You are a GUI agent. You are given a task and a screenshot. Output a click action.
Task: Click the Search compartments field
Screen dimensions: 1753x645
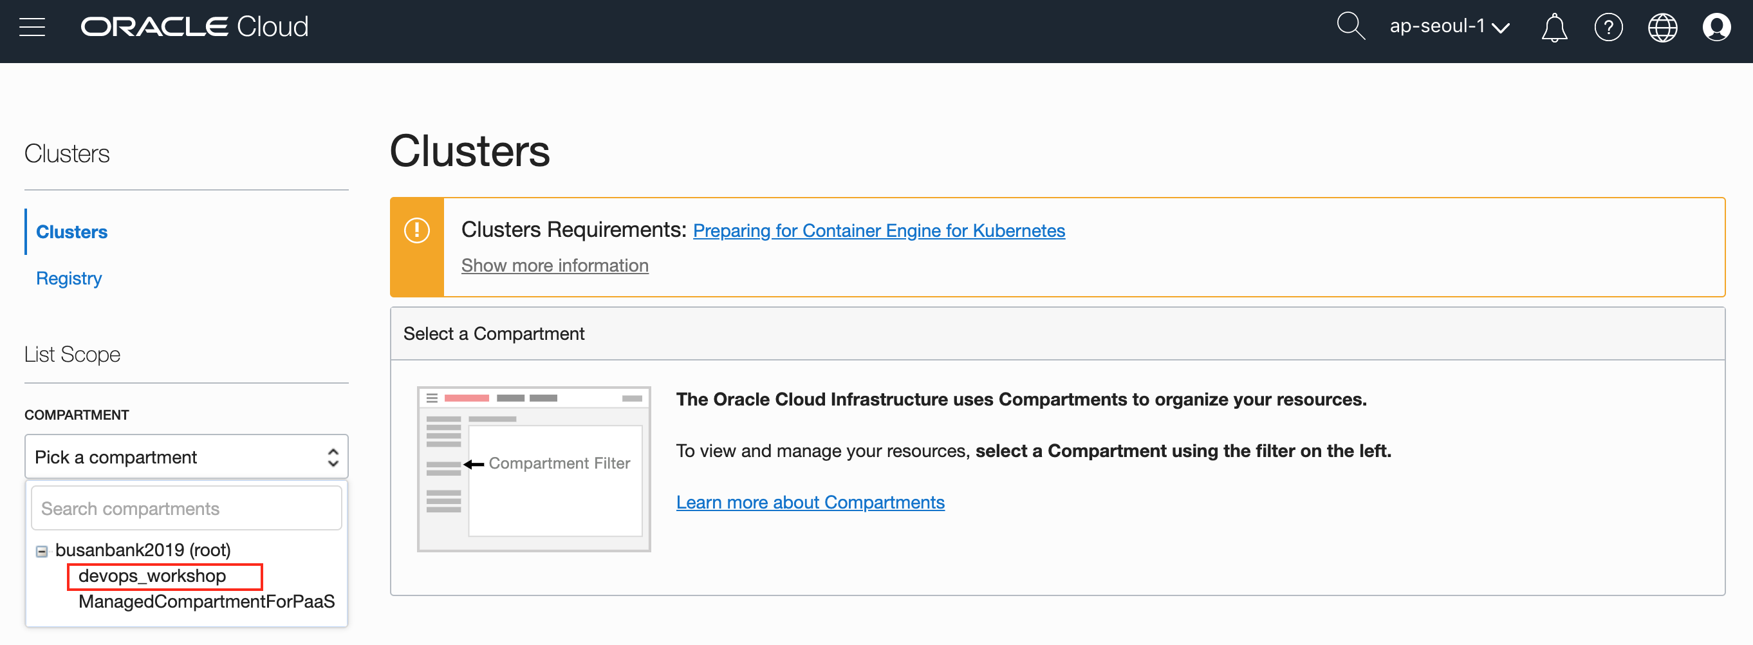coord(186,509)
